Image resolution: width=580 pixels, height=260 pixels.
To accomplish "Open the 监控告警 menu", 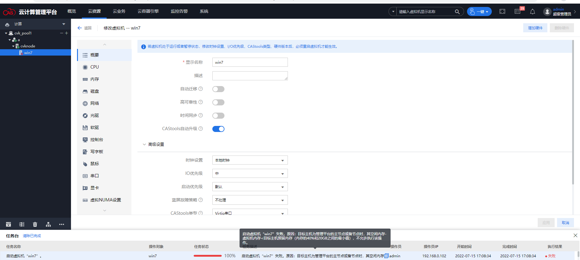I will 179,11.
